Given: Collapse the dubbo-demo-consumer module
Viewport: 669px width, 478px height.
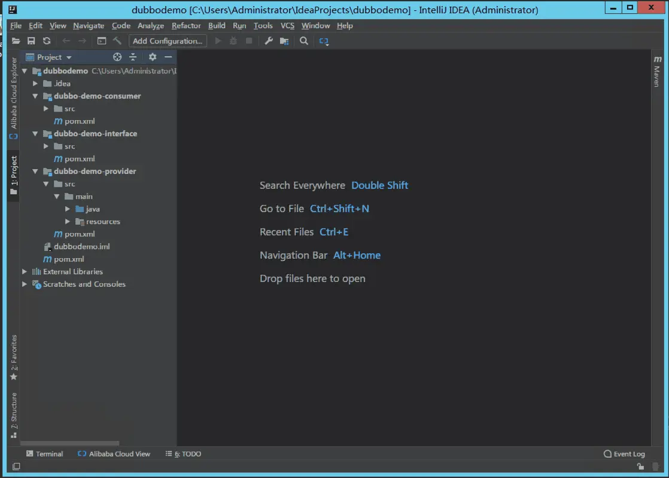Looking at the screenshot, I should [x=35, y=96].
